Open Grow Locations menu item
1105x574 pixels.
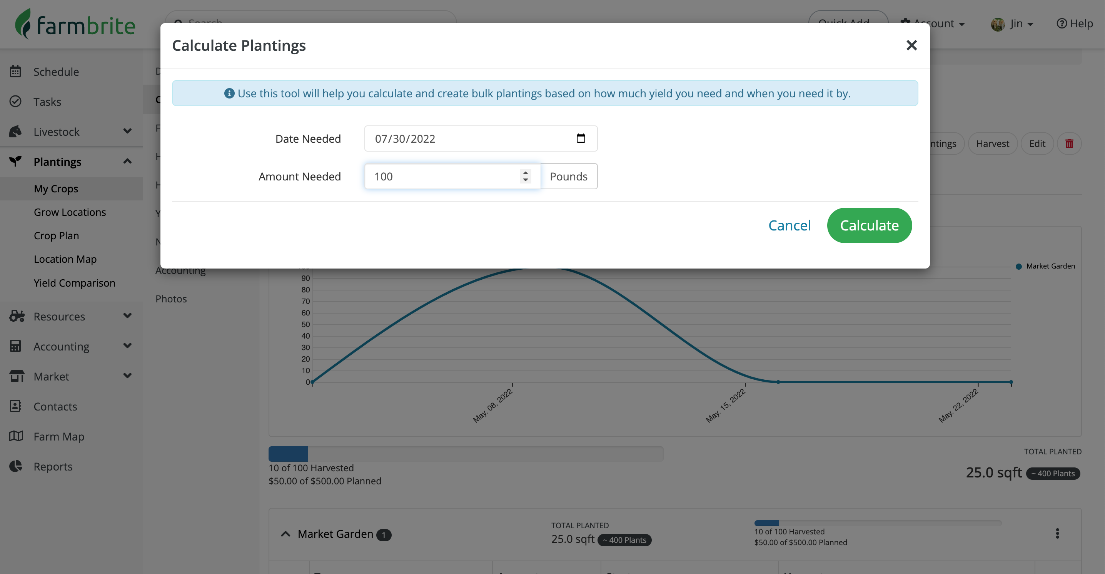point(70,212)
